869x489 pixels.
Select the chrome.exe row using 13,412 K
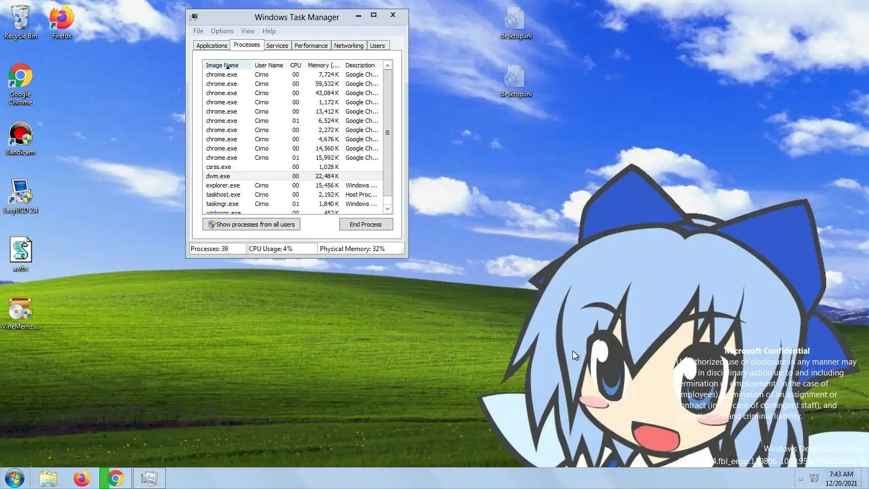[x=293, y=112]
